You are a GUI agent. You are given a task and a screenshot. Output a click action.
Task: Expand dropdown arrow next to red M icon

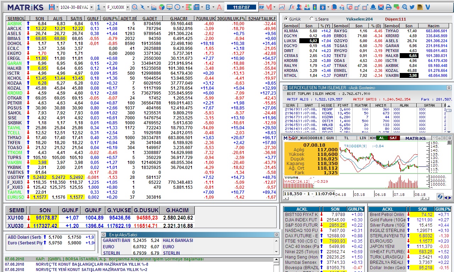(274, 7)
